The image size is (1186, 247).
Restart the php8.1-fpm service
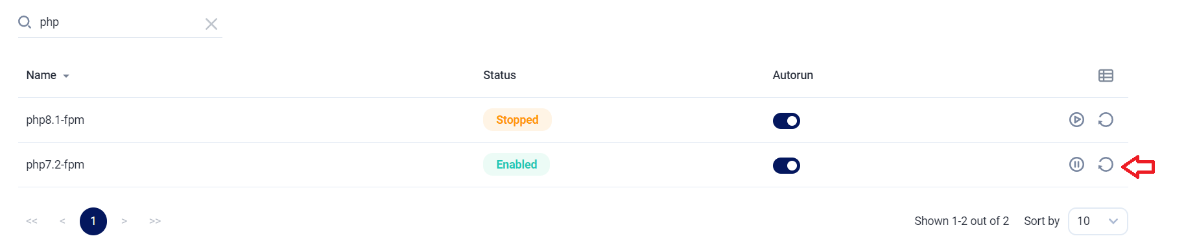[x=1106, y=120]
